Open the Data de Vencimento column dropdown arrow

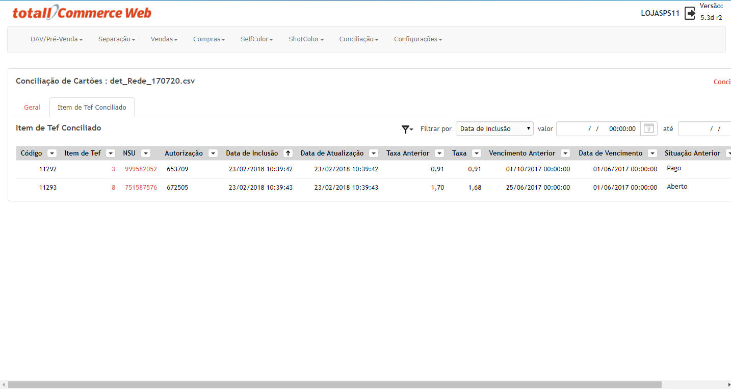652,153
